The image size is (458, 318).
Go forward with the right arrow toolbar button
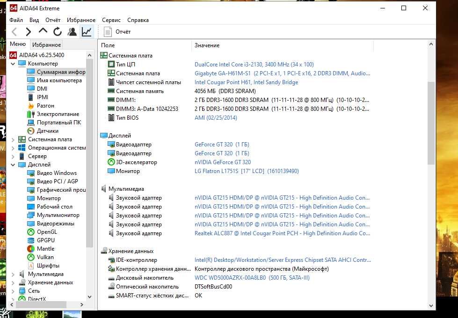29,31
